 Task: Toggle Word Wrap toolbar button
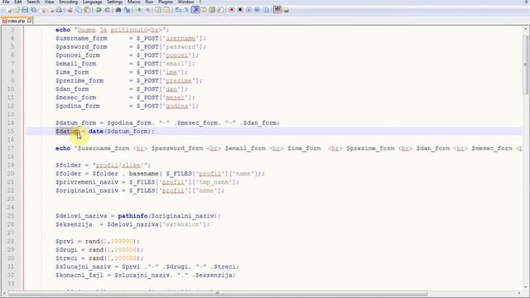(177, 10)
